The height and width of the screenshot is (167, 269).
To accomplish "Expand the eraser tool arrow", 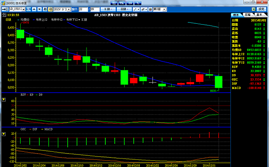I will click(146, 9).
